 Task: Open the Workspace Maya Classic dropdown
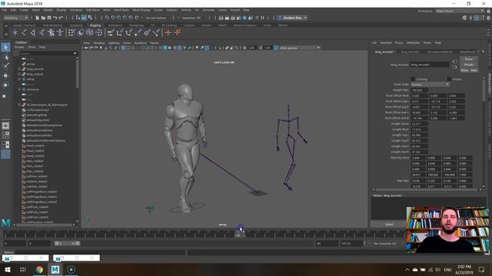[x=460, y=11]
